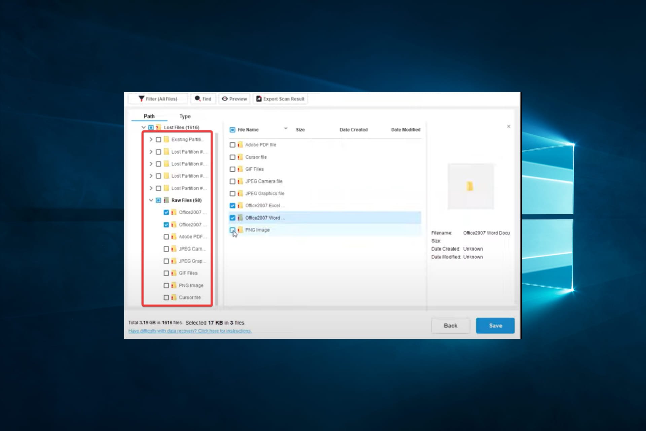Toggle the File Name select-all checkbox
This screenshot has height=431, width=646.
(x=232, y=130)
